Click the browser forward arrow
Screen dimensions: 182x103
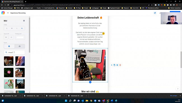(x=5, y=5)
